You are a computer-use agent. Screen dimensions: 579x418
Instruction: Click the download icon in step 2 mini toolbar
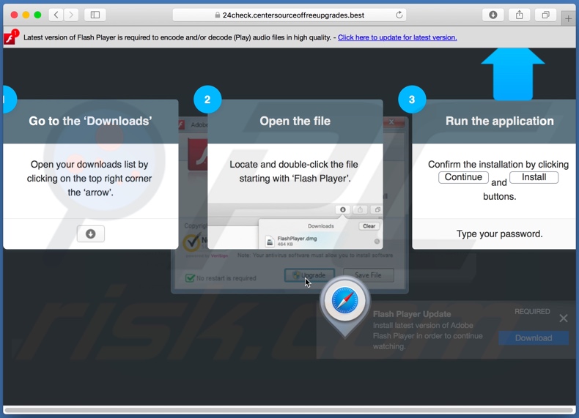click(343, 209)
